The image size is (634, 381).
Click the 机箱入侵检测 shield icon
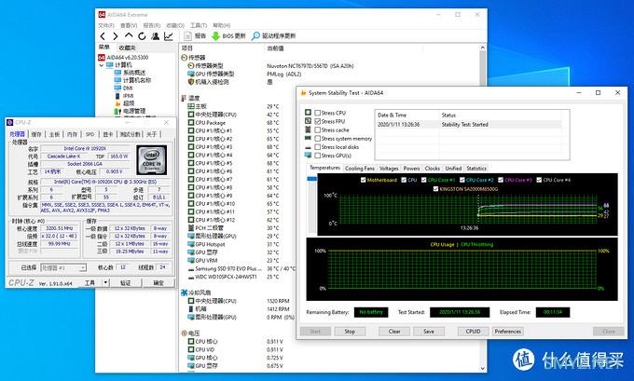[x=191, y=82]
